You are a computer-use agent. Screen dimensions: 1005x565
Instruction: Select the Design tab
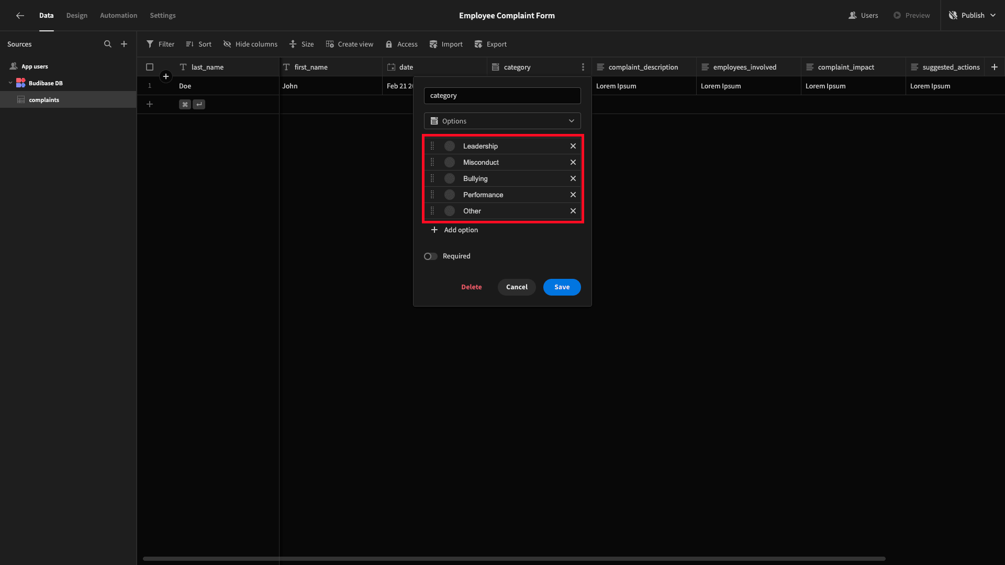pos(76,15)
